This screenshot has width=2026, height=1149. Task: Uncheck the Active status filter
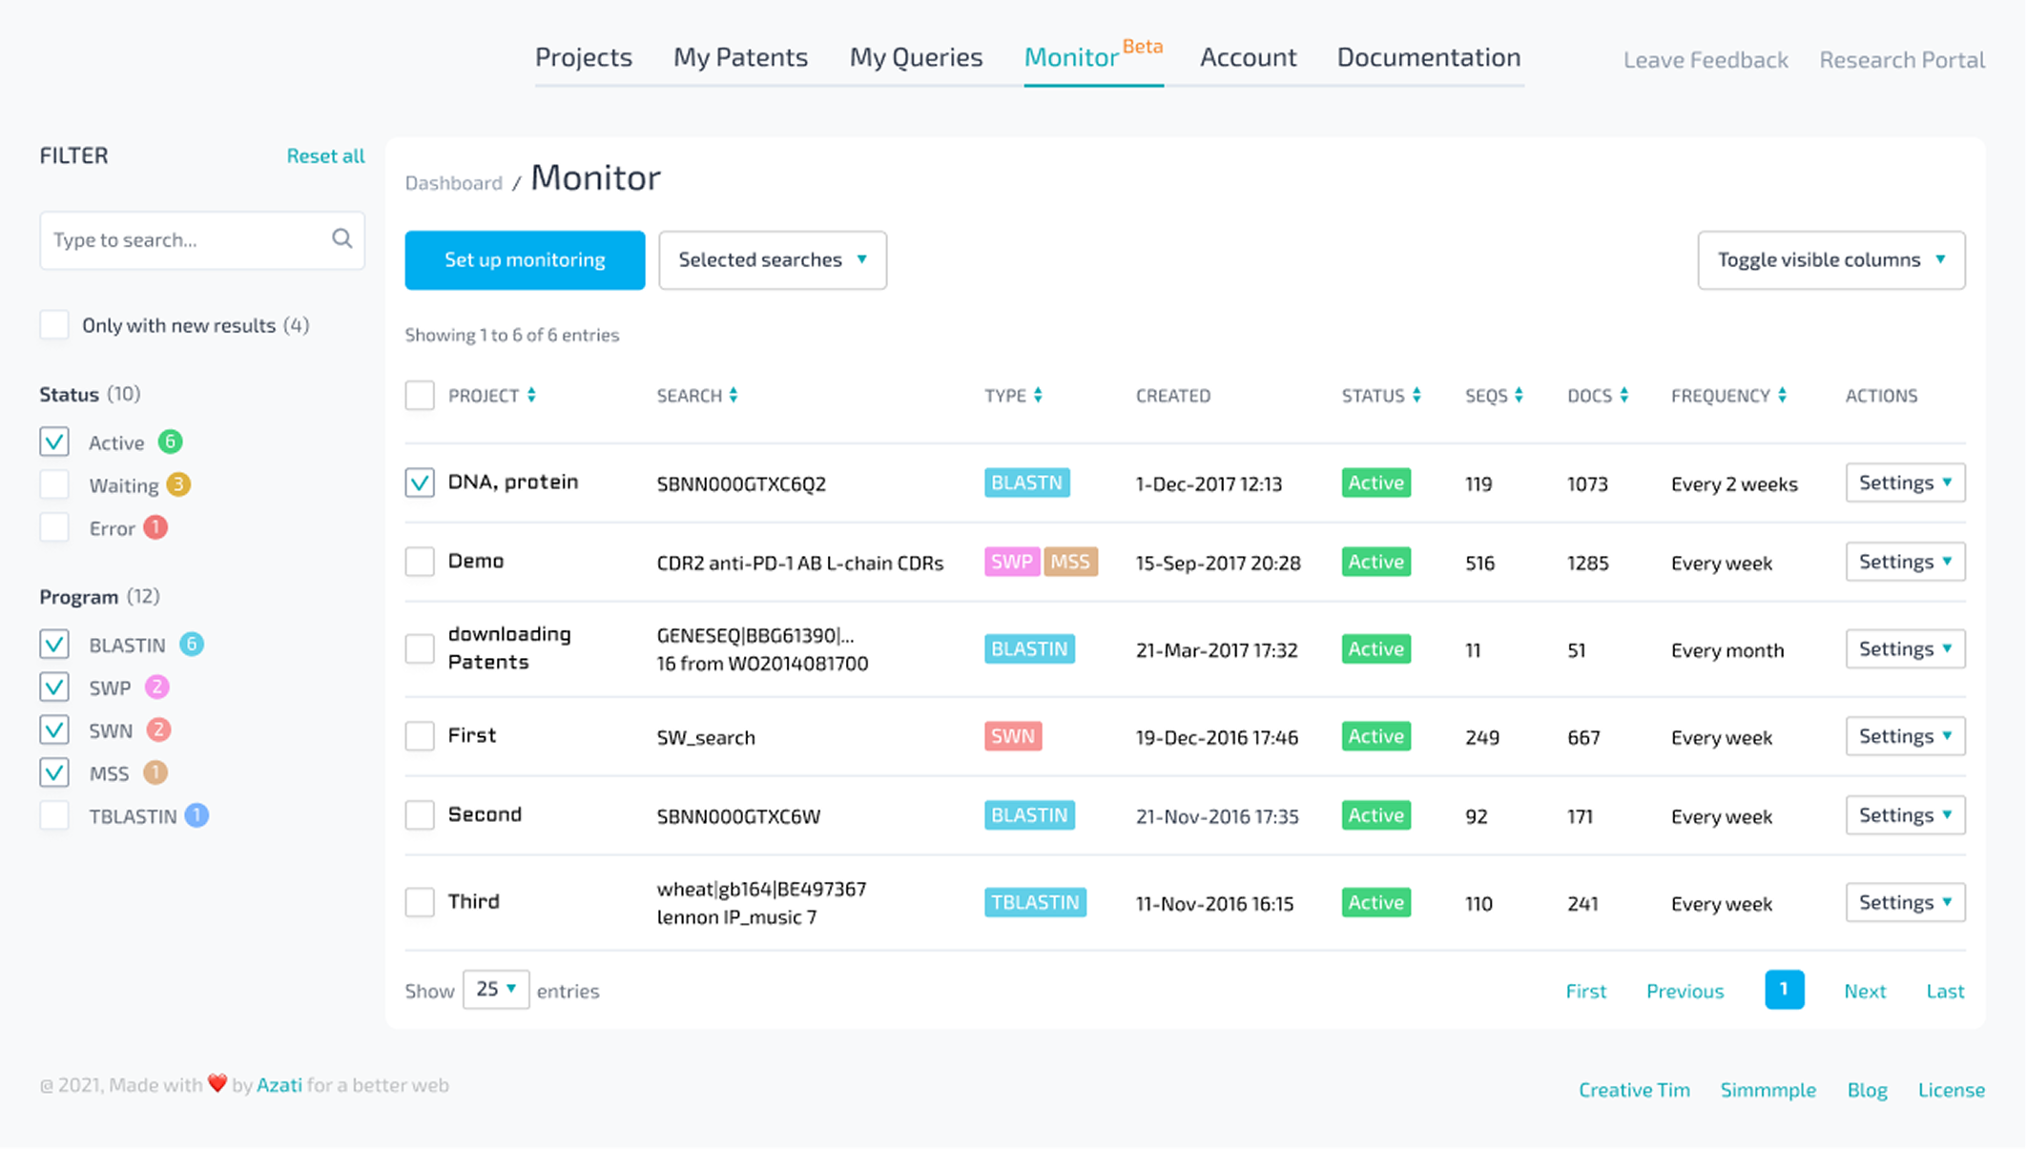(54, 441)
